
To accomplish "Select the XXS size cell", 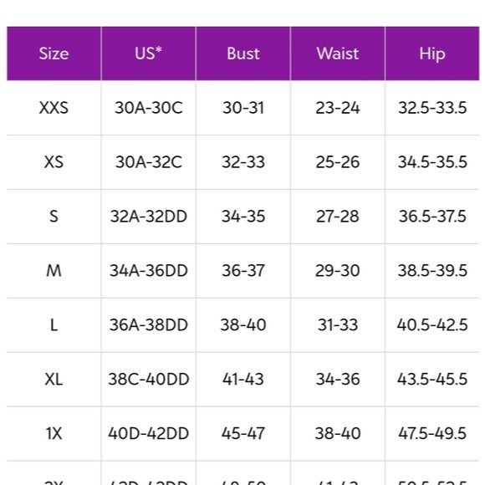I will 54,108.
